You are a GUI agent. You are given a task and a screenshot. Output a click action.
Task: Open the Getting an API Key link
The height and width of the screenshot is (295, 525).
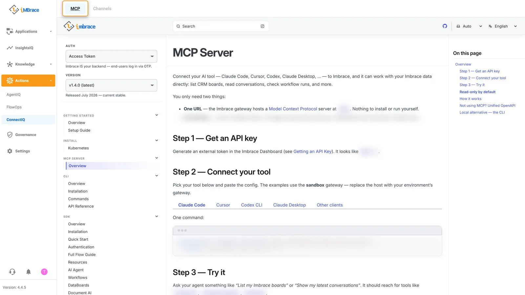click(312, 151)
